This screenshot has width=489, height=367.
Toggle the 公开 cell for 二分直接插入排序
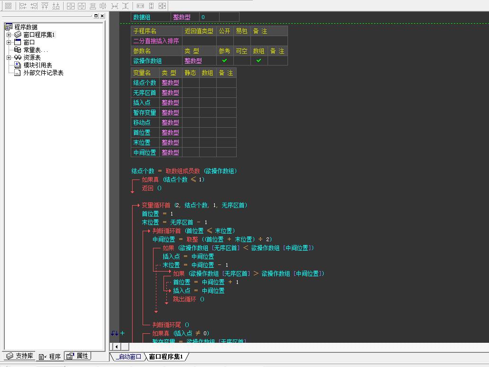click(x=224, y=41)
